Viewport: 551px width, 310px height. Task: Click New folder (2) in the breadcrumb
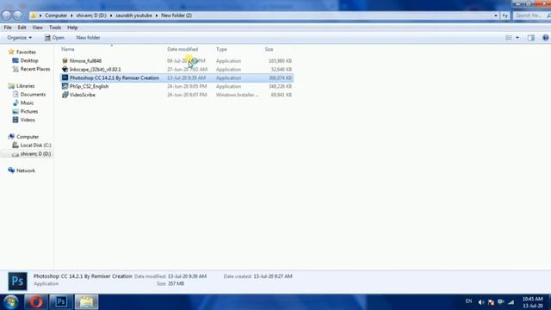(176, 15)
